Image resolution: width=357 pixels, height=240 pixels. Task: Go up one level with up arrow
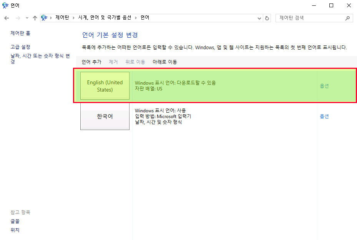[x=35, y=18]
